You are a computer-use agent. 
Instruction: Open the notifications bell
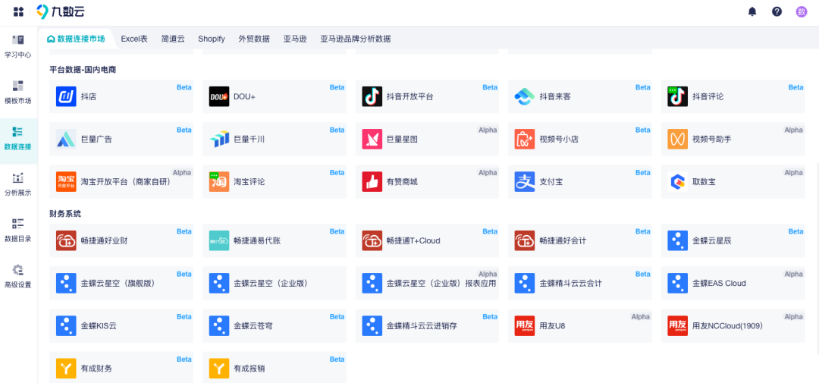[752, 11]
